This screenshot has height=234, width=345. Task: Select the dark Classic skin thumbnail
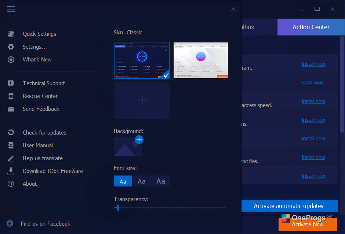tap(142, 60)
